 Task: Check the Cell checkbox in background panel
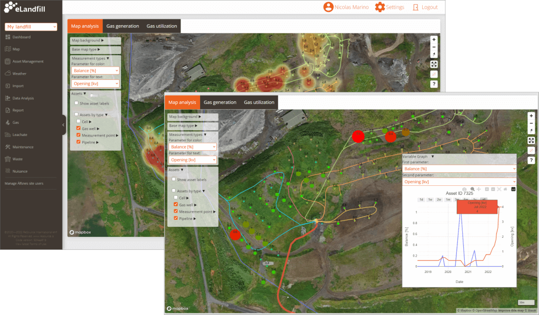[x=78, y=121]
